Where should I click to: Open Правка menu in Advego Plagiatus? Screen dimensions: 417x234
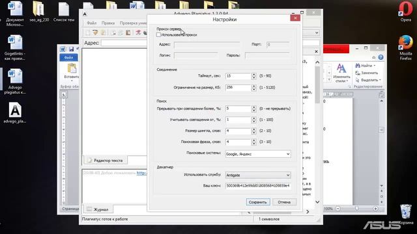pos(108,23)
